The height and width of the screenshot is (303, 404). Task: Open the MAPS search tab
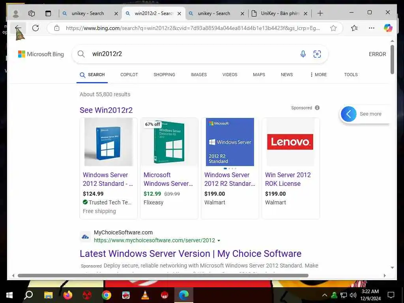tap(259, 75)
